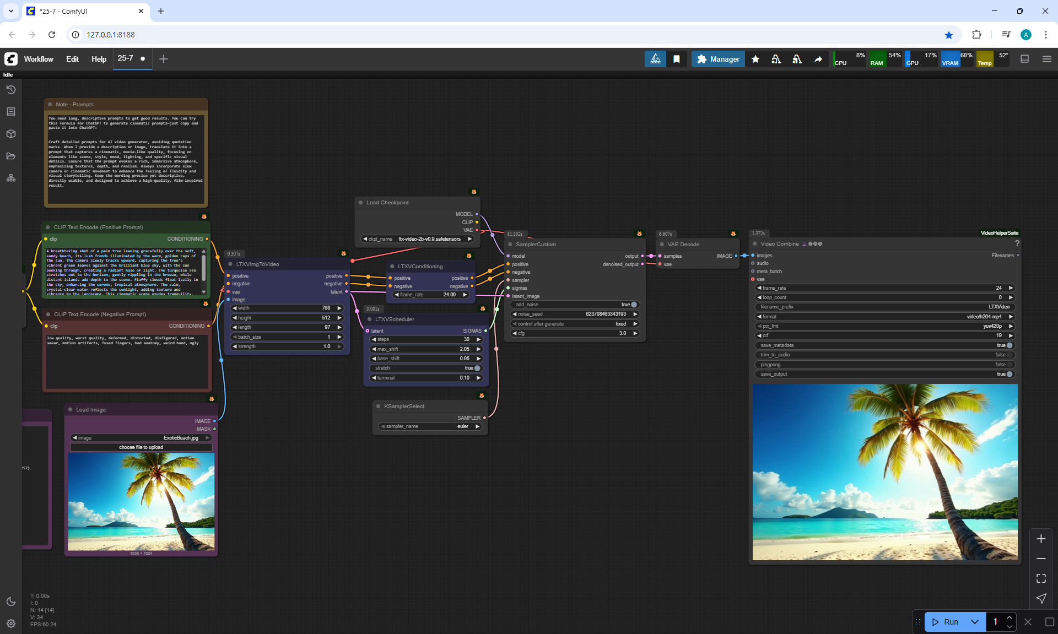The image size is (1058, 634).
Task: Toggle stretch switch in LTXVScheduler
Action: [x=477, y=368]
